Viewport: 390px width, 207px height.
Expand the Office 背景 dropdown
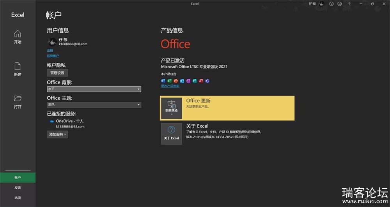94,89
